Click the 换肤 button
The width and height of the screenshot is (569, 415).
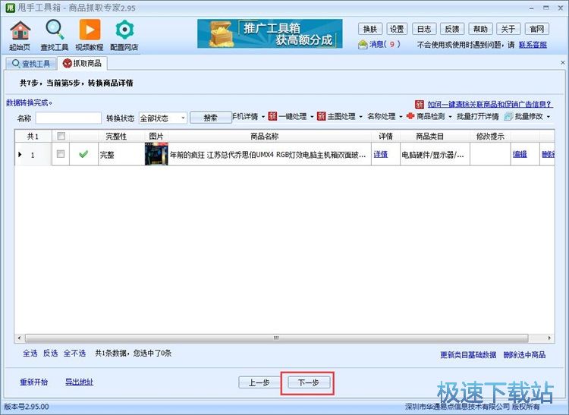point(370,29)
